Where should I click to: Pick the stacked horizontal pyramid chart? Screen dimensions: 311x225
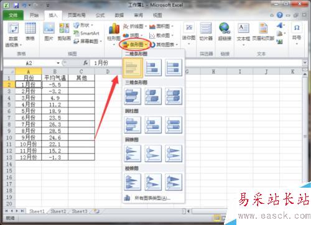click(x=153, y=182)
